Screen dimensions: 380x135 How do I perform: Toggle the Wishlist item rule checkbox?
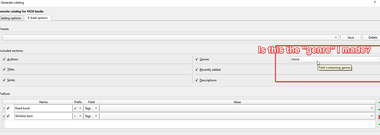click(8, 116)
